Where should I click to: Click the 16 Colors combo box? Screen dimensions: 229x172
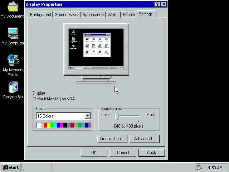tap(63, 116)
